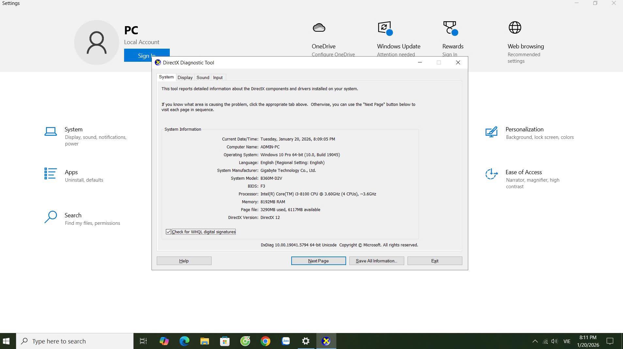Open the OneDrive text link in Settings
This screenshot has height=349, width=623.
324,46
